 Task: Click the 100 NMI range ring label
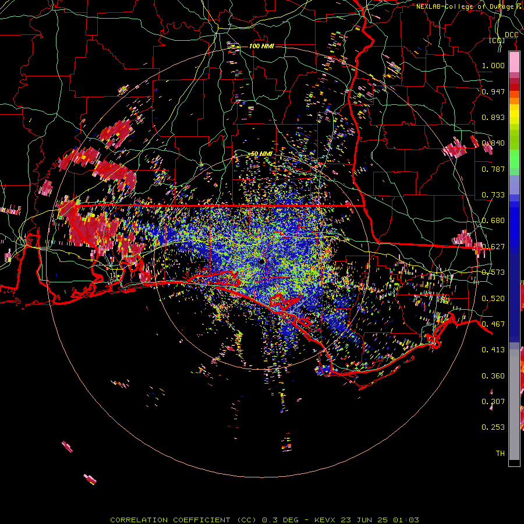(261, 46)
